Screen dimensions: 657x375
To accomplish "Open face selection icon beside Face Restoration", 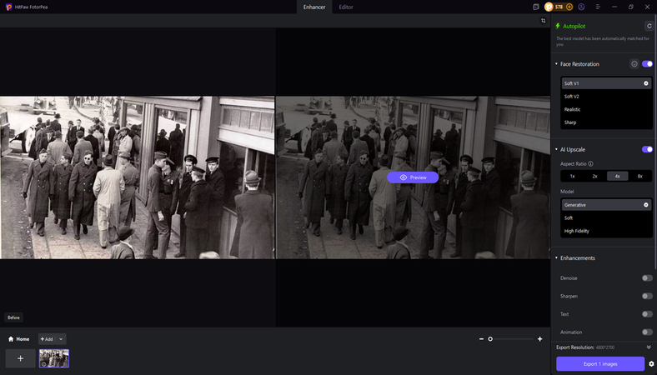I will (x=634, y=63).
